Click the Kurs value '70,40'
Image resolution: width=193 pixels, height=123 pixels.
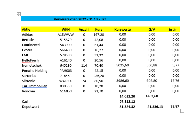point(99,66)
